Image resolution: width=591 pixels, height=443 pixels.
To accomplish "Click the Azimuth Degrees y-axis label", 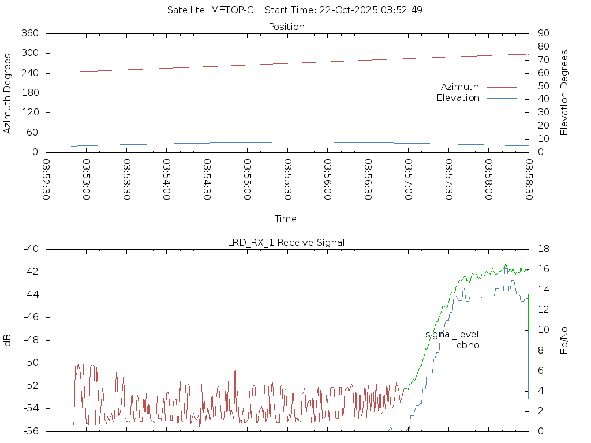I will 8,93.
